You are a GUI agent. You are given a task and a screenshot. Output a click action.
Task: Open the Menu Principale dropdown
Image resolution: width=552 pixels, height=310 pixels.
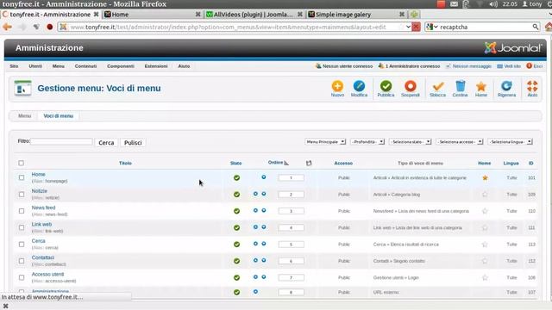pos(325,141)
